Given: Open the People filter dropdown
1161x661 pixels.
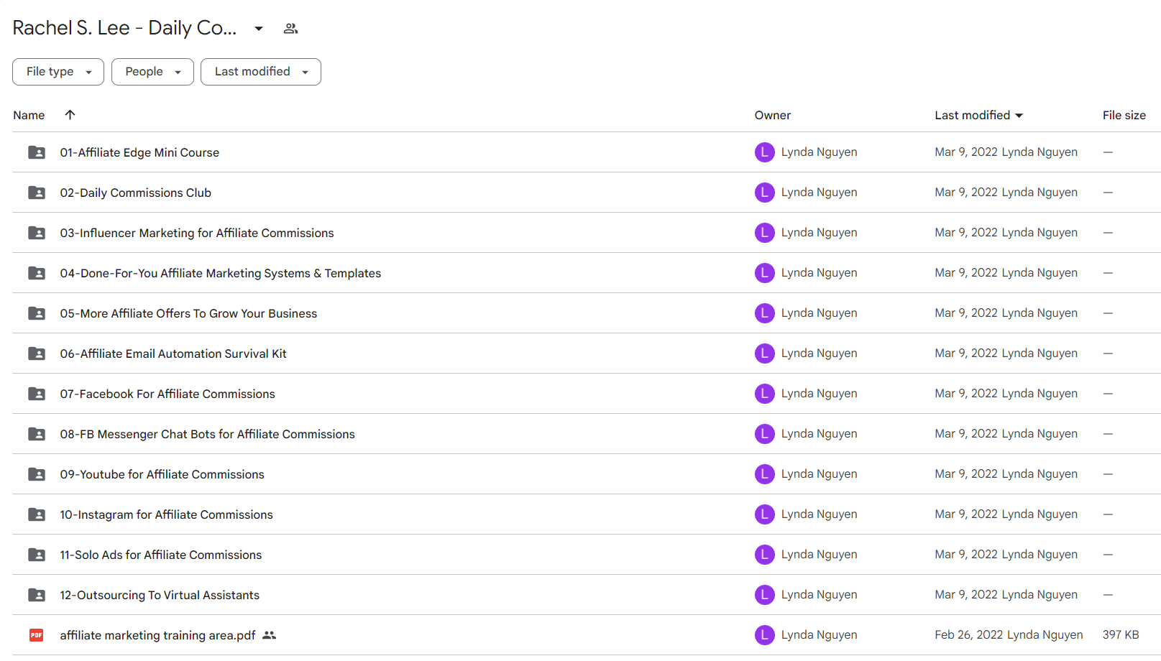Looking at the screenshot, I should 152,72.
